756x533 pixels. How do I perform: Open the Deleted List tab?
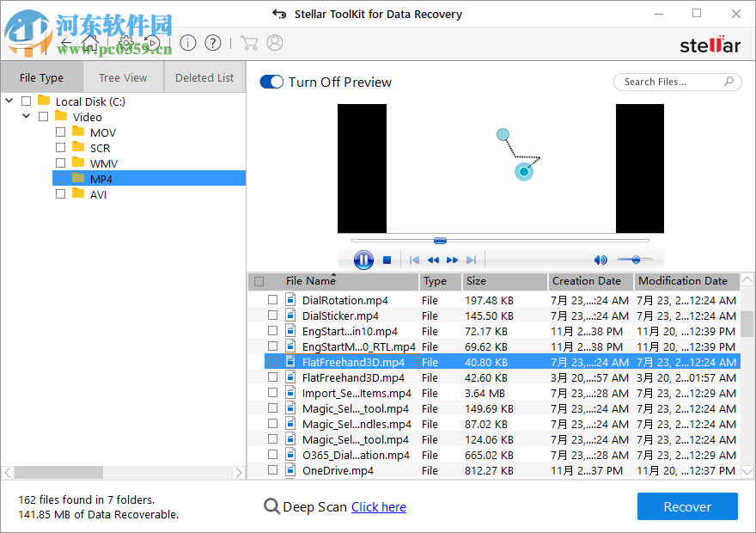pyautogui.click(x=204, y=77)
